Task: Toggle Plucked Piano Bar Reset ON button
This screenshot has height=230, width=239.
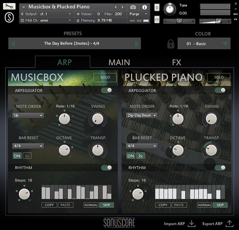Action: [131, 156]
